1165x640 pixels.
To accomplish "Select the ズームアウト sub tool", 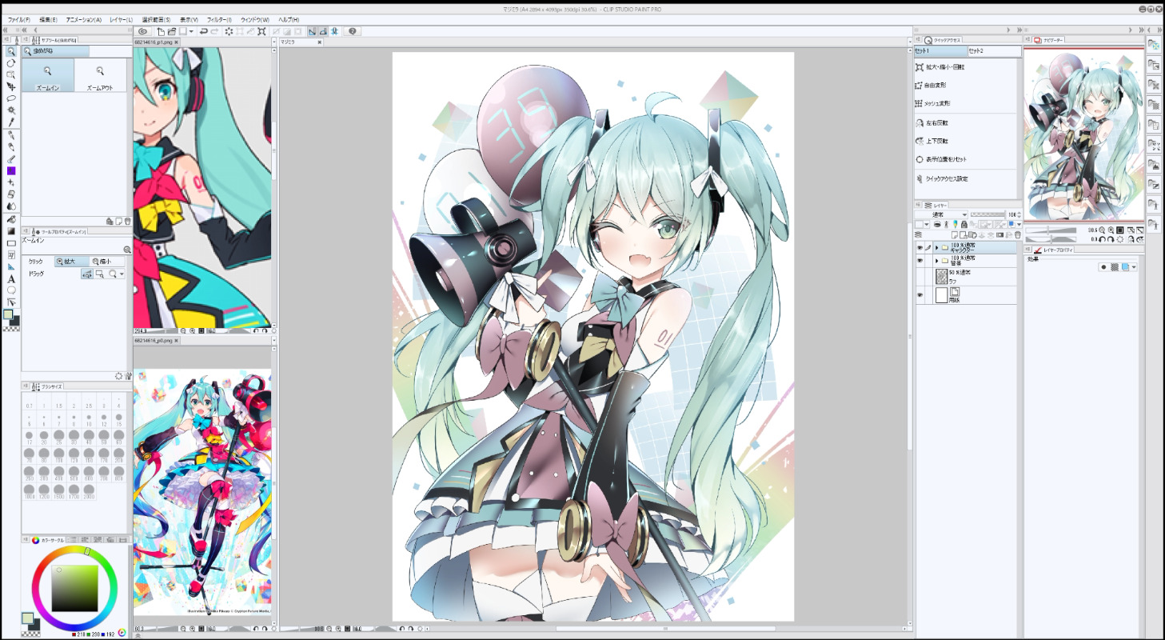I will (x=100, y=76).
